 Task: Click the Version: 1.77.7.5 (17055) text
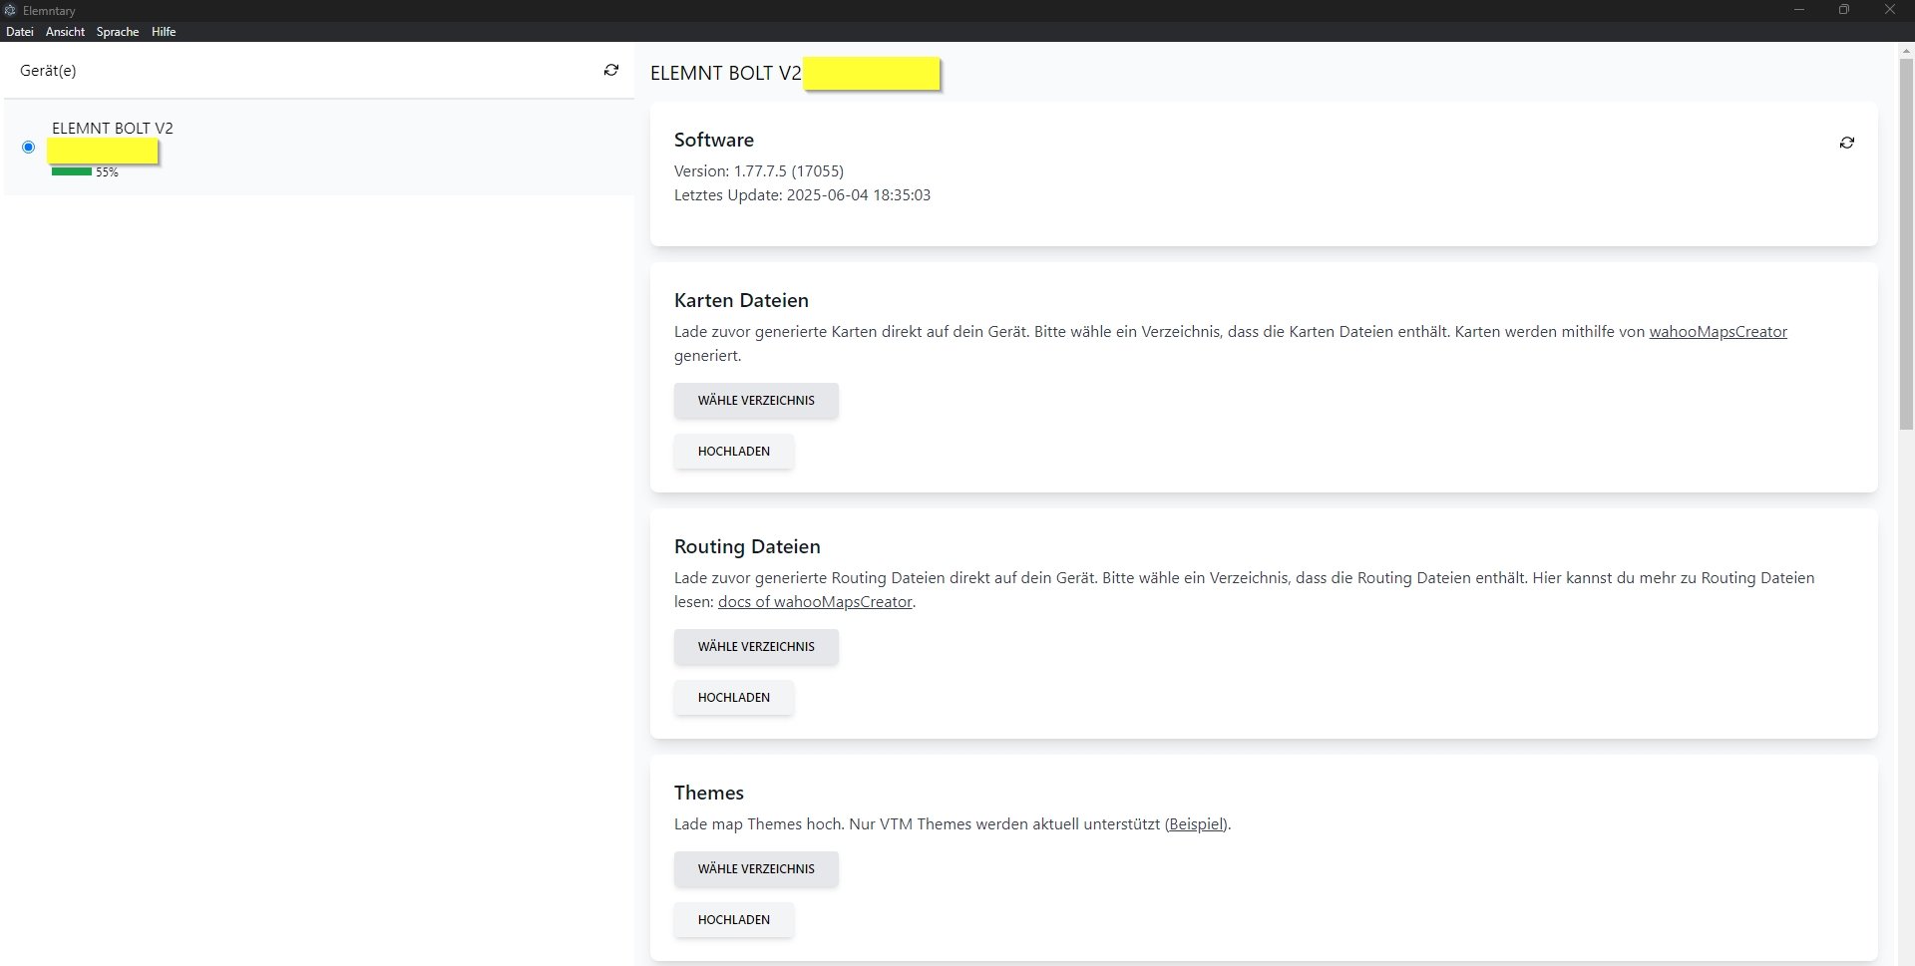(x=759, y=171)
